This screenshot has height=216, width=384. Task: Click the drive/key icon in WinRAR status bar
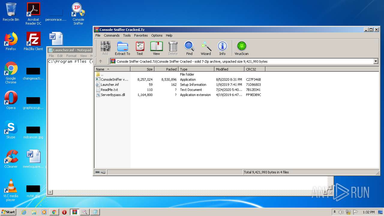[x=100, y=172]
